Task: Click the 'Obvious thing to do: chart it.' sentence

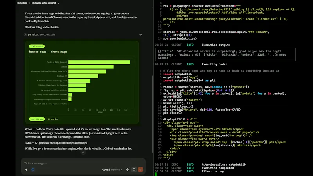Action: (x=42, y=27)
